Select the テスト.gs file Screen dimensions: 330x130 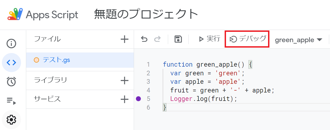tap(80, 60)
